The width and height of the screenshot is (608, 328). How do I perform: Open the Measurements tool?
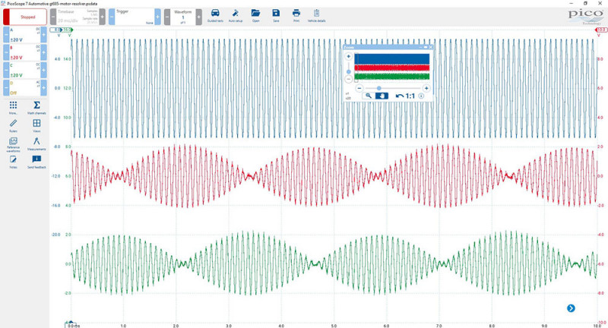click(36, 144)
